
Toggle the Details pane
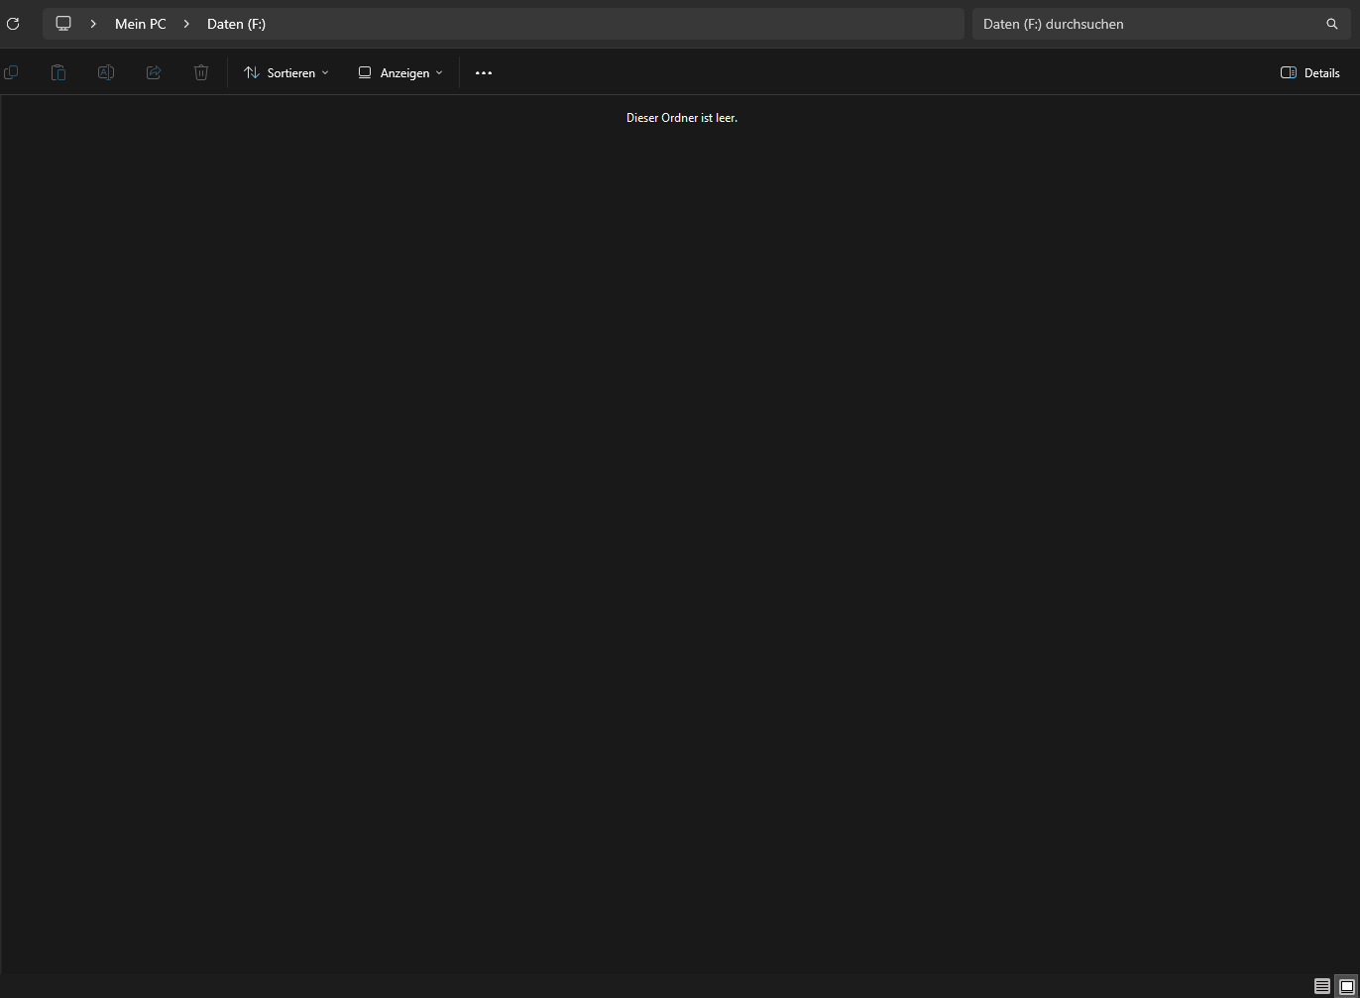point(1310,72)
